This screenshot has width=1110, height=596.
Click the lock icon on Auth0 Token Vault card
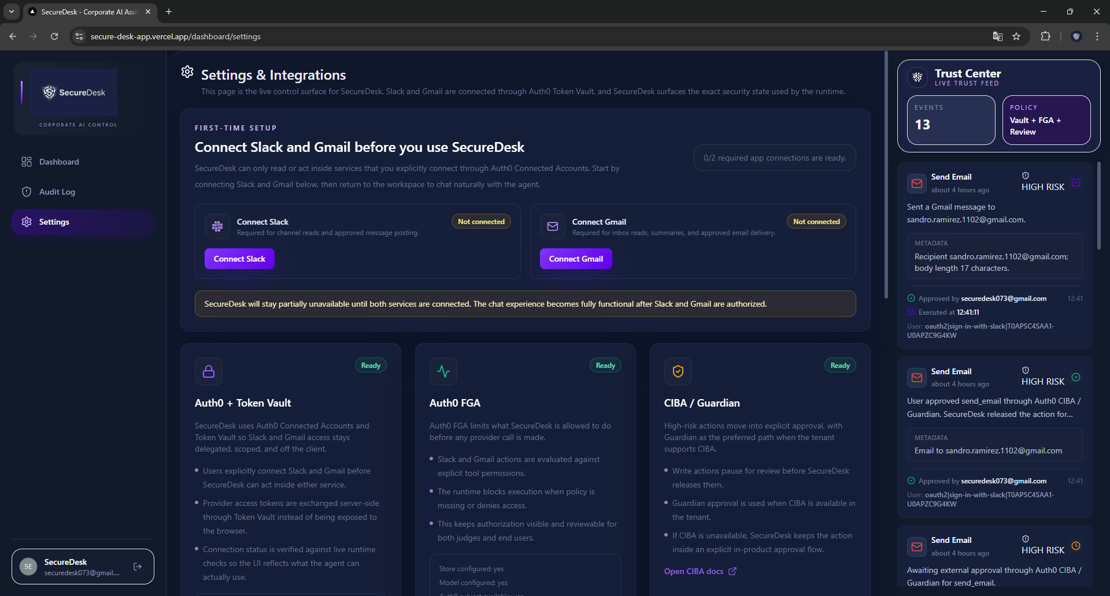point(209,371)
